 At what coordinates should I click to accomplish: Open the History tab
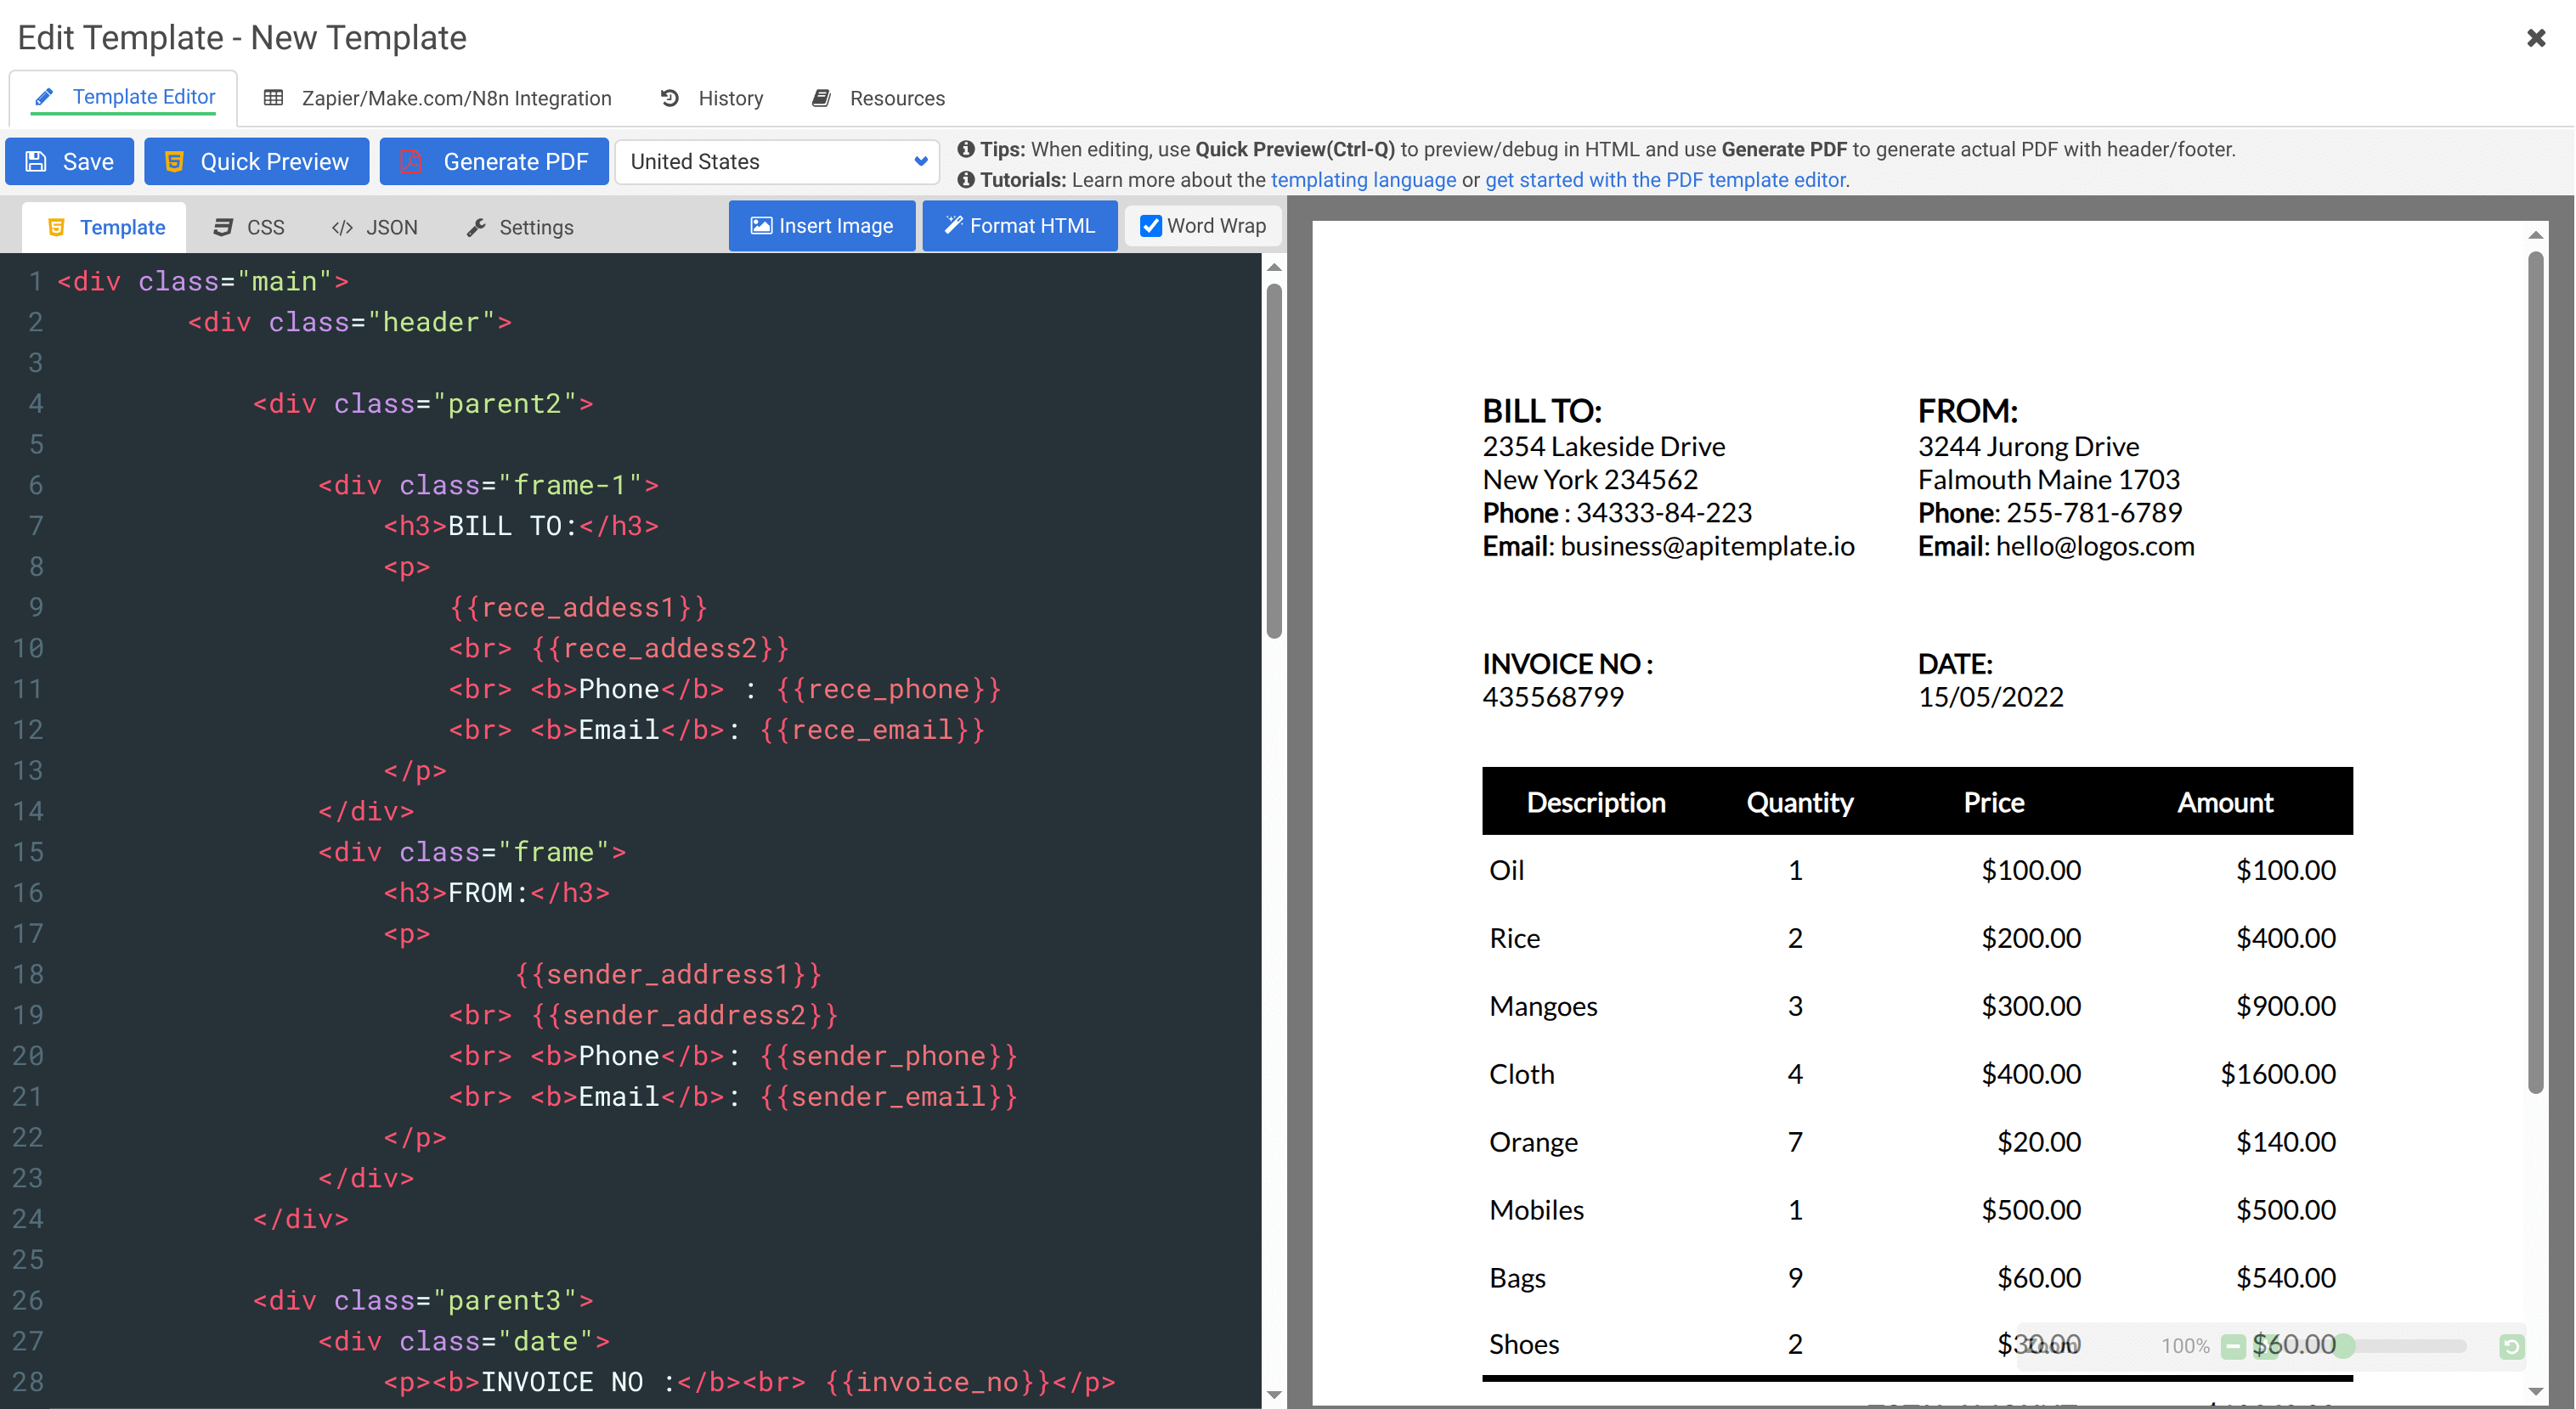point(712,98)
